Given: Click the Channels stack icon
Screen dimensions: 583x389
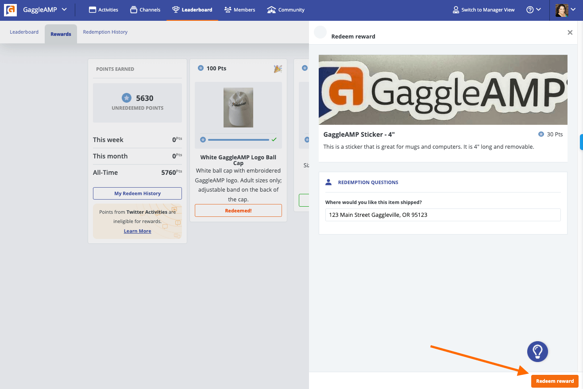Looking at the screenshot, I should (134, 10).
